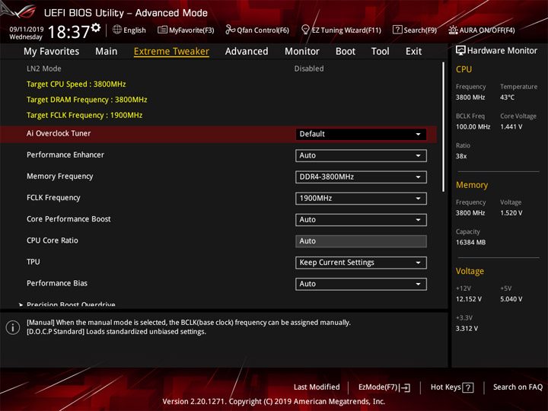Open Core Performance Boost dropdown
The width and height of the screenshot is (548, 411).
pos(361,220)
